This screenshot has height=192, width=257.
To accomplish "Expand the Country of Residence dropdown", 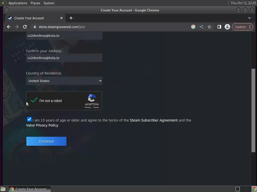I will click(64, 81).
